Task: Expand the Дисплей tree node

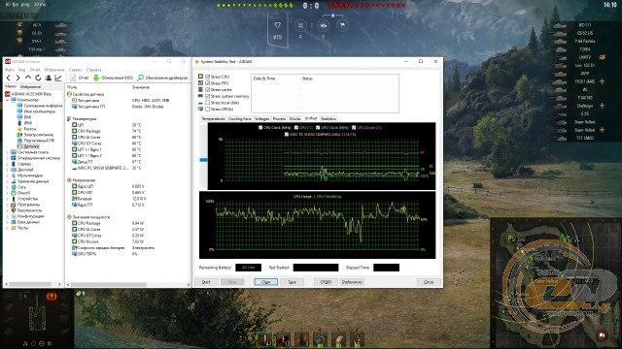Action: click(7, 170)
